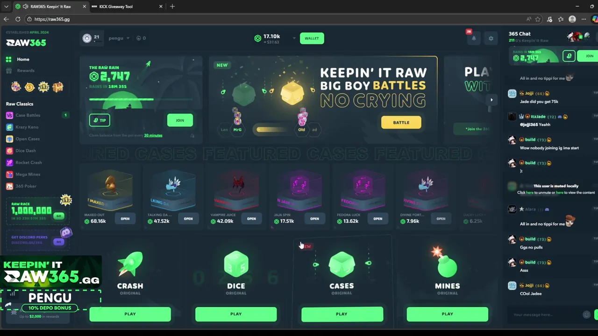Viewport: 598px width, 336px height.
Task: Click the level 21 rank badge
Action: tap(87, 38)
